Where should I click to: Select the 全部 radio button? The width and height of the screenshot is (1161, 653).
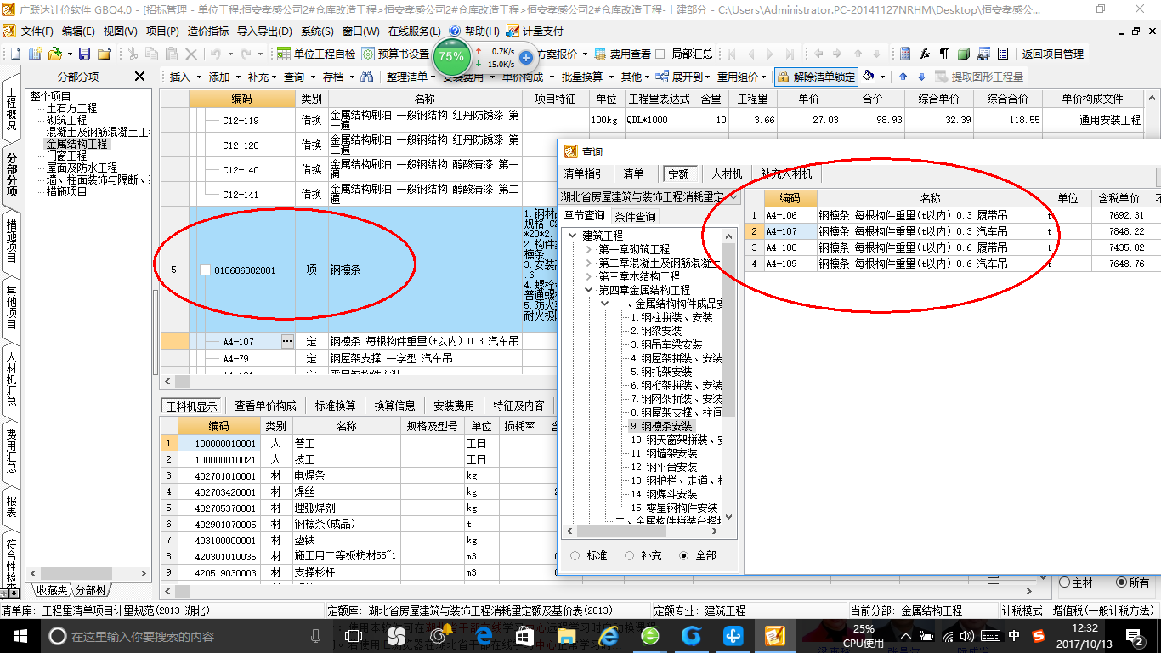click(684, 555)
